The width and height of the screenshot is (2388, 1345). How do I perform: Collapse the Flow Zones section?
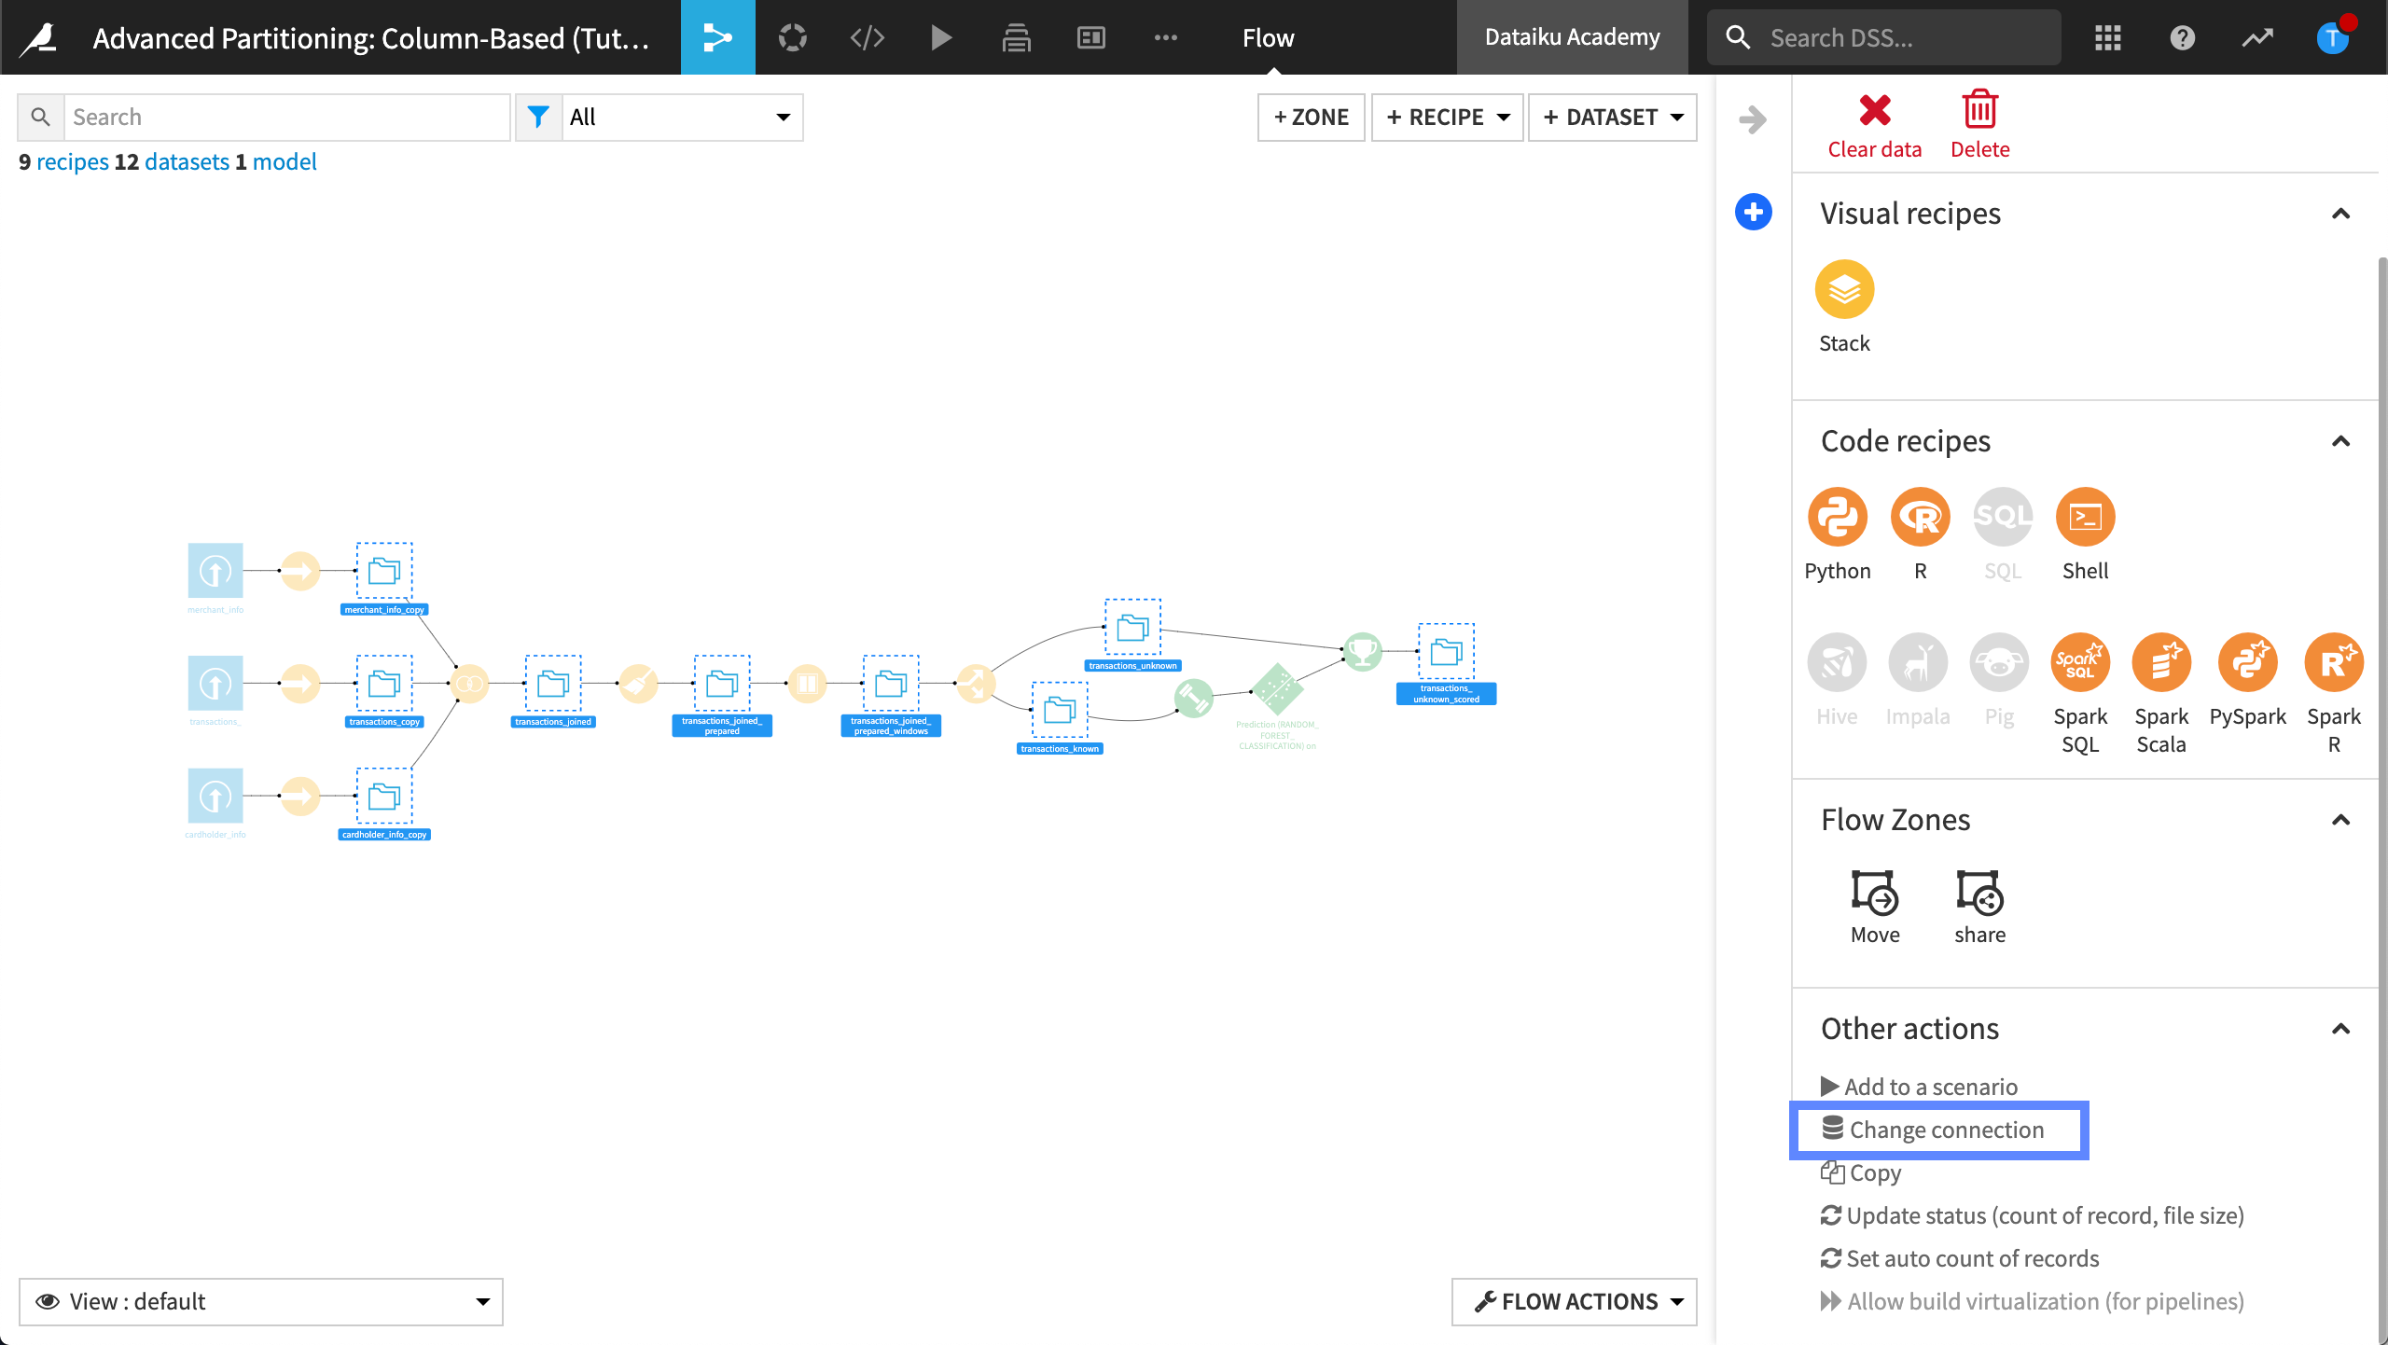click(x=2339, y=820)
